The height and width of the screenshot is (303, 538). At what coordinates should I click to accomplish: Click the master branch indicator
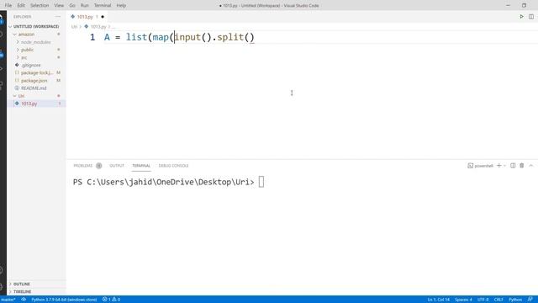click(x=8, y=300)
